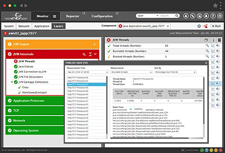Select the Layers tab
This screenshot has height=153, width=225.
58,26
